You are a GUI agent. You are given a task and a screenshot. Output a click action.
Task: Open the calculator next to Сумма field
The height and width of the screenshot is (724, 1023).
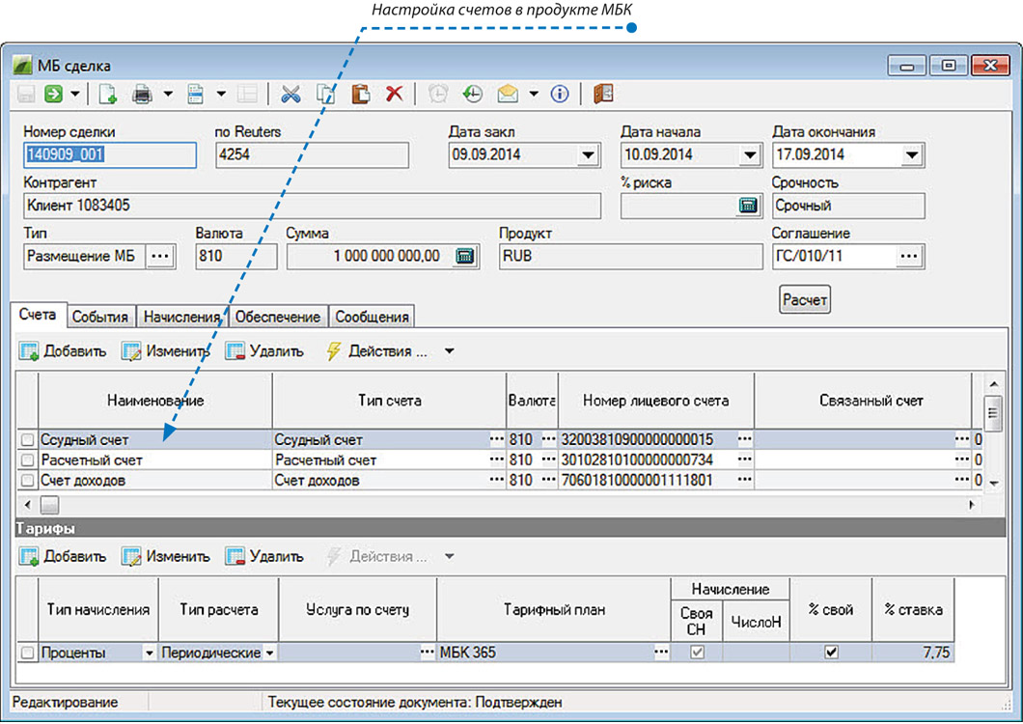click(x=466, y=256)
